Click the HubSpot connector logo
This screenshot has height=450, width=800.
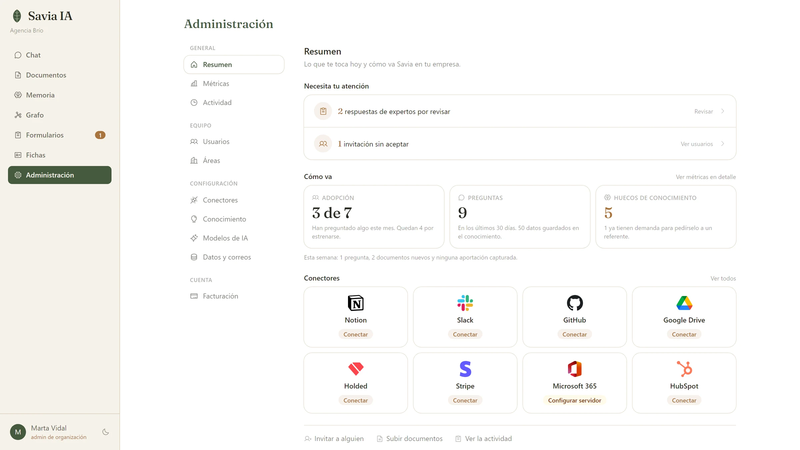(x=684, y=369)
